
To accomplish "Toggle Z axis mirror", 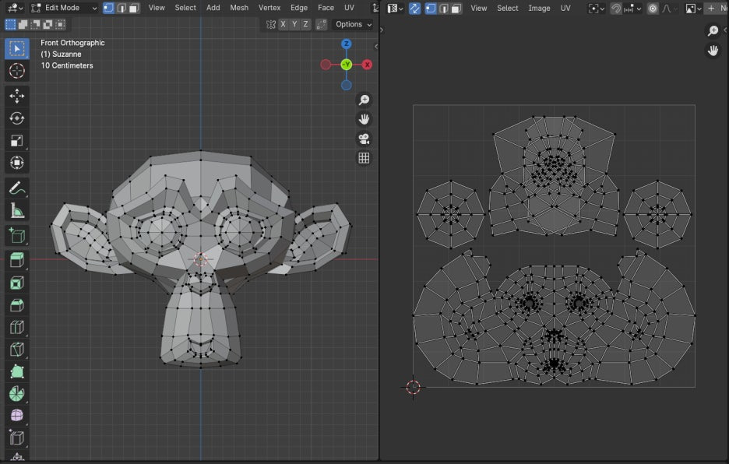I will click(305, 24).
